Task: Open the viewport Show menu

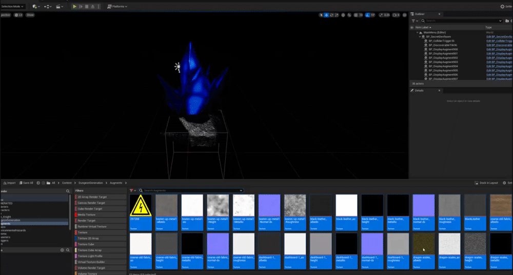Action: [x=30, y=15]
